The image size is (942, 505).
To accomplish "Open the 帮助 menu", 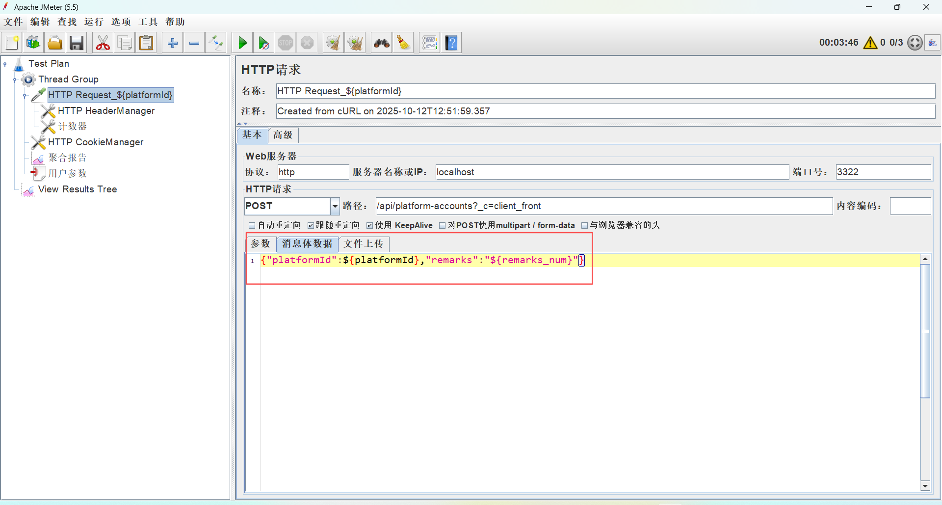I will coord(175,22).
